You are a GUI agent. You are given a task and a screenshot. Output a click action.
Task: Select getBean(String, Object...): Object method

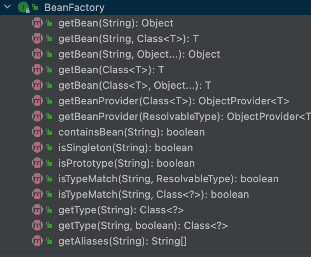click(x=139, y=54)
